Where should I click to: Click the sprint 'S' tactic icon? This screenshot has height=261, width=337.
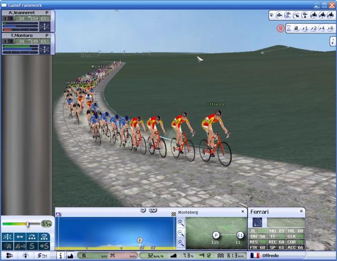[33, 245]
